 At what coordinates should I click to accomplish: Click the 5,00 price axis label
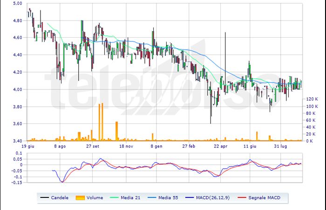click(x=18, y=3)
